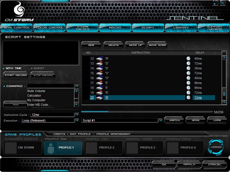This screenshot has height=172, width=230.
Task: Enable the With Time recording option
Action: (x=3, y=68)
